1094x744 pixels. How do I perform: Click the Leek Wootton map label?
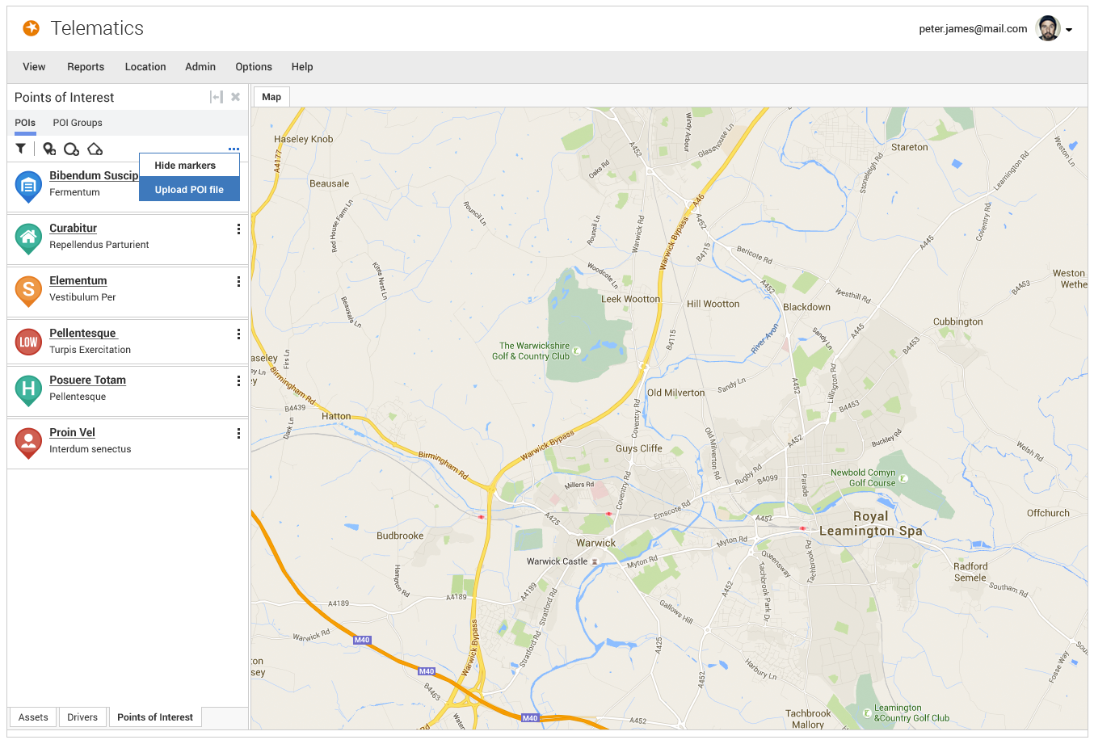[x=630, y=299]
